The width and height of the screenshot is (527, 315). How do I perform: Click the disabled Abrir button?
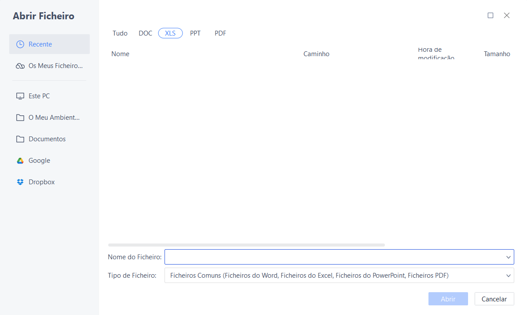coord(448,299)
